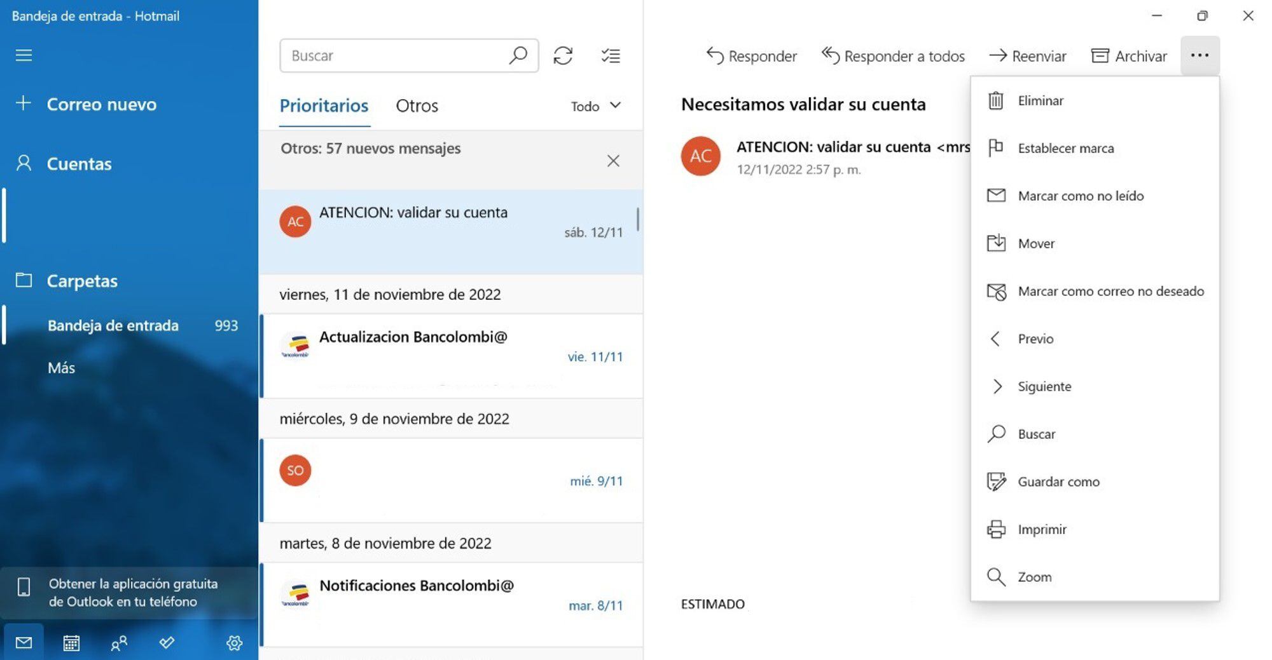
Task: Click the search magnifier icon
Action: tap(518, 55)
